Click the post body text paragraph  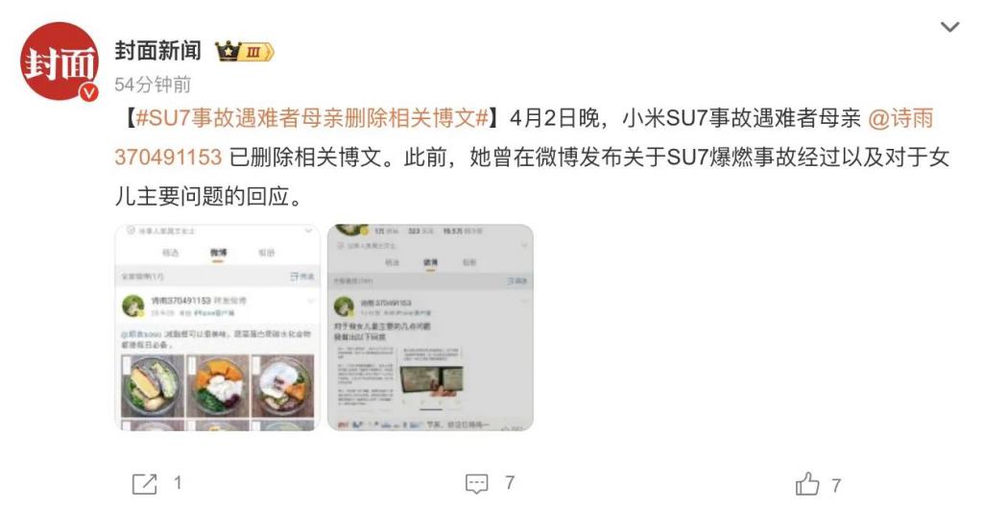532,157
